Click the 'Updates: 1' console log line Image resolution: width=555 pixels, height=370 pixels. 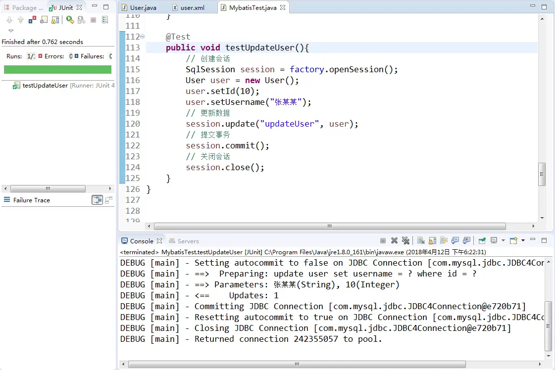(x=200, y=295)
